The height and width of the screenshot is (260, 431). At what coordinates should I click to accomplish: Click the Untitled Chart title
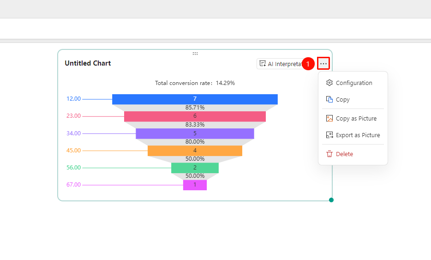88,63
